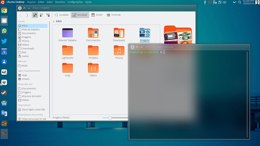This screenshot has height=146, width=260.
Task: Click the Ubuntu logo launcher
Action: coord(3,2)
